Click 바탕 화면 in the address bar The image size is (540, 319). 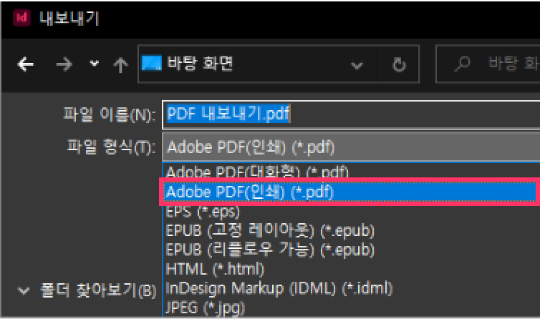pyautogui.click(x=200, y=64)
